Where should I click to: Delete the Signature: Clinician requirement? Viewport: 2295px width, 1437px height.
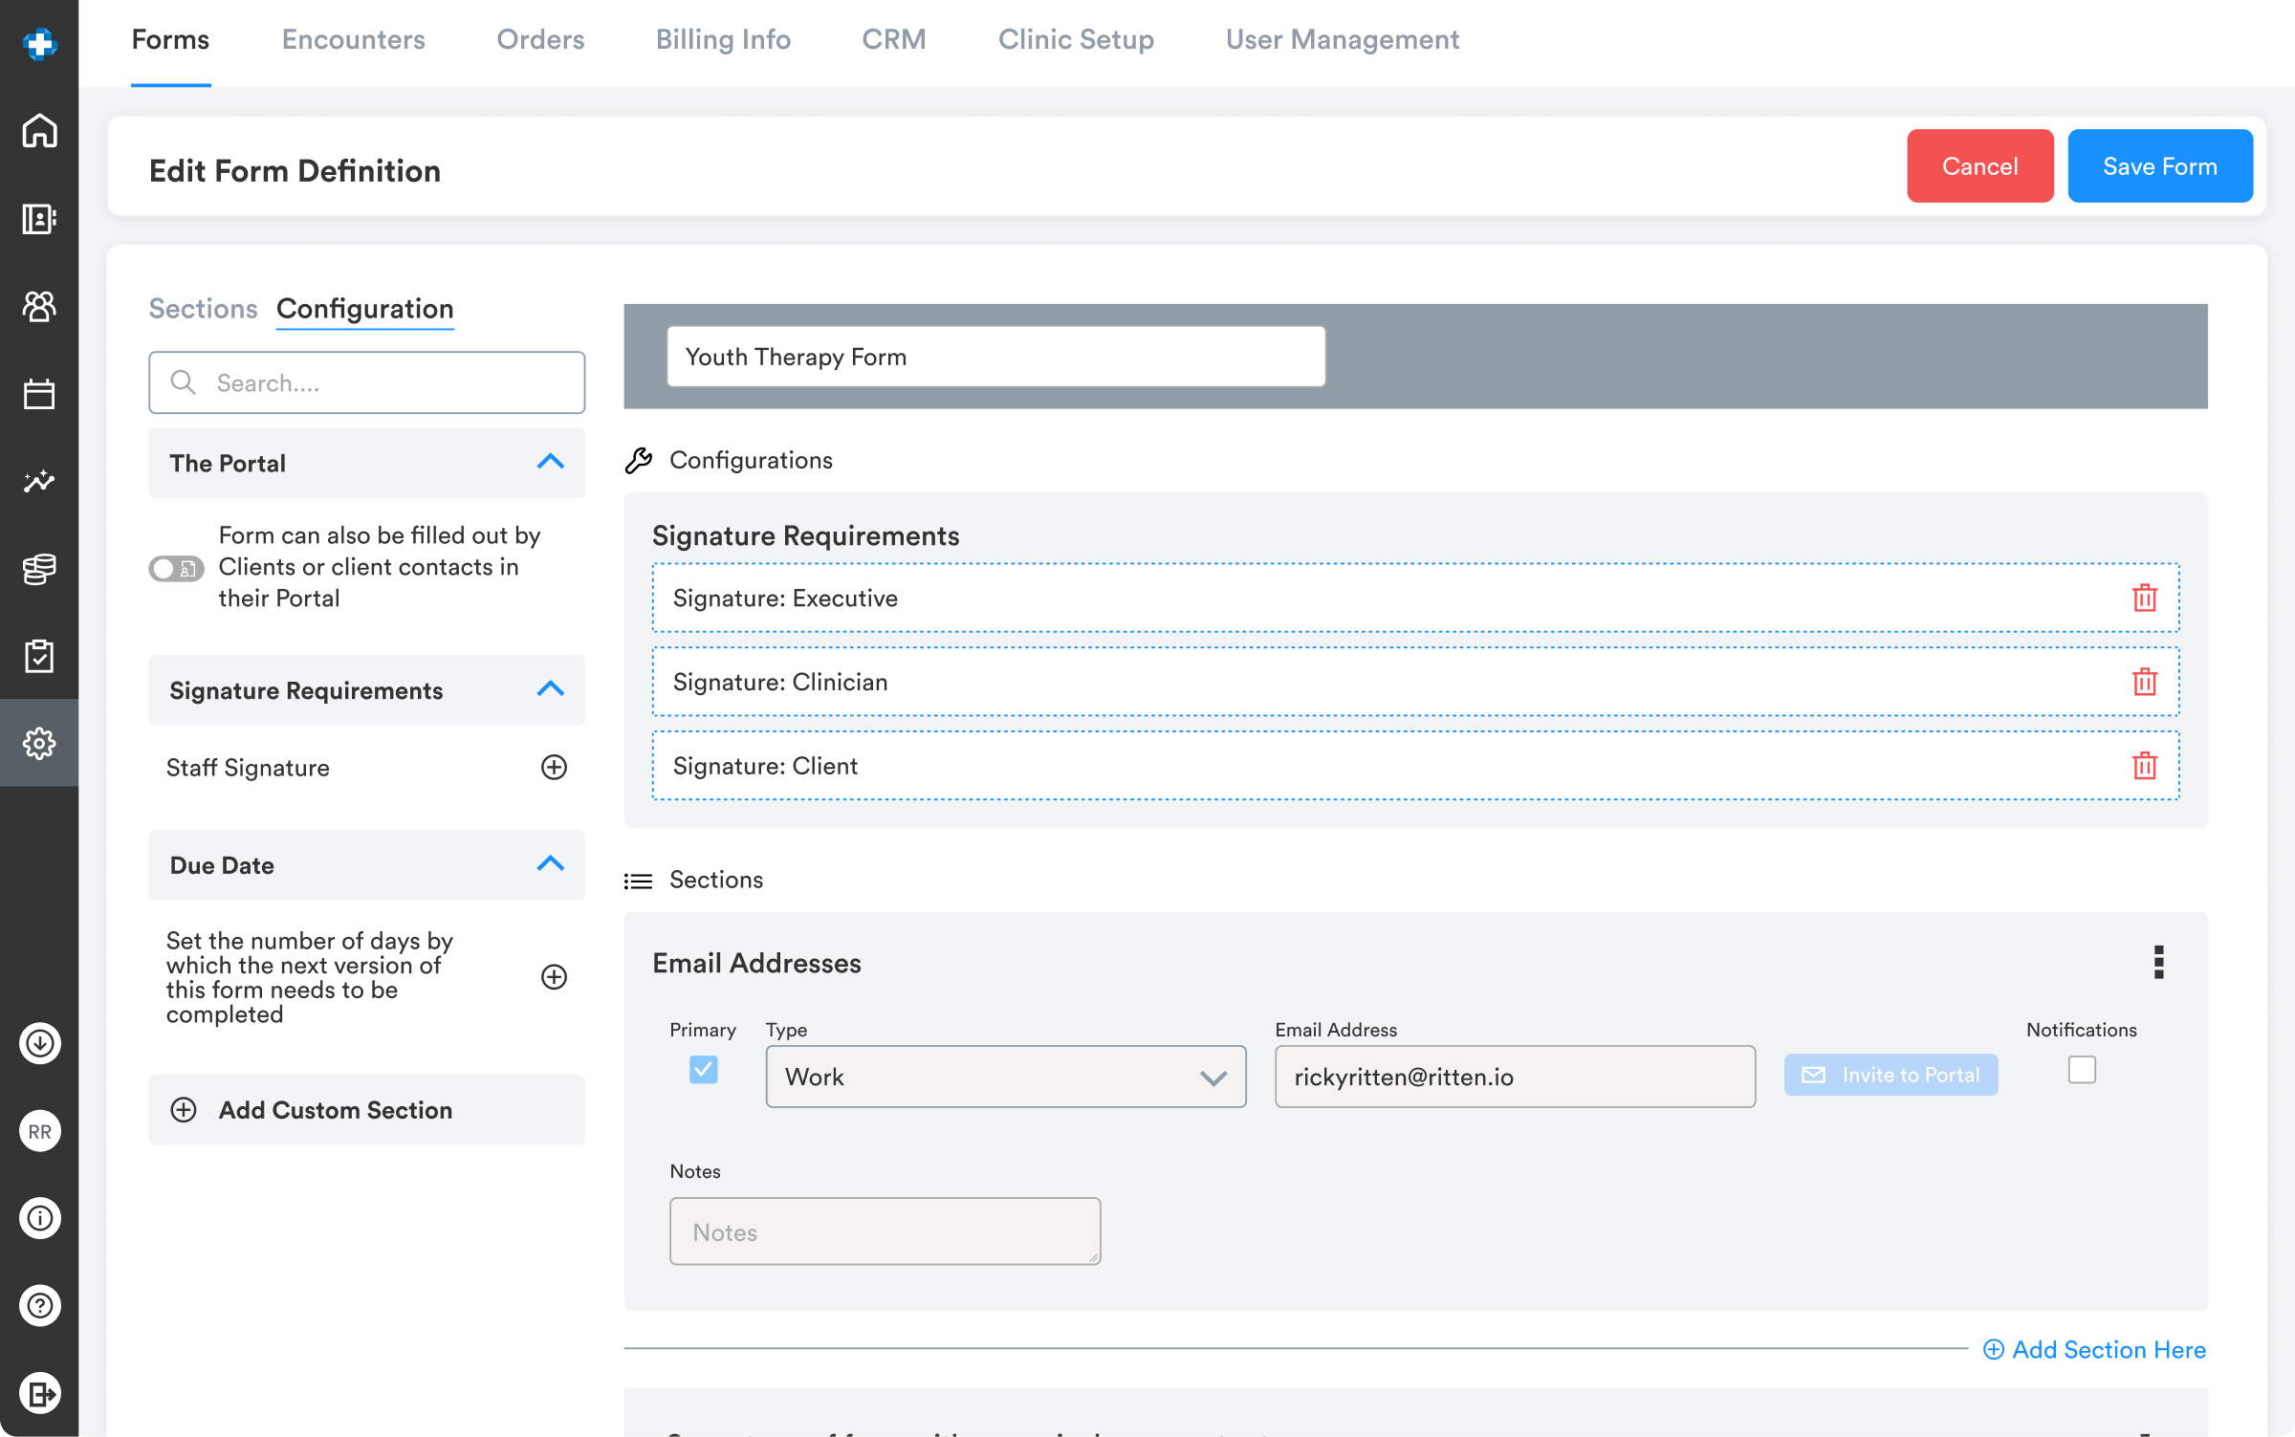tap(2145, 682)
